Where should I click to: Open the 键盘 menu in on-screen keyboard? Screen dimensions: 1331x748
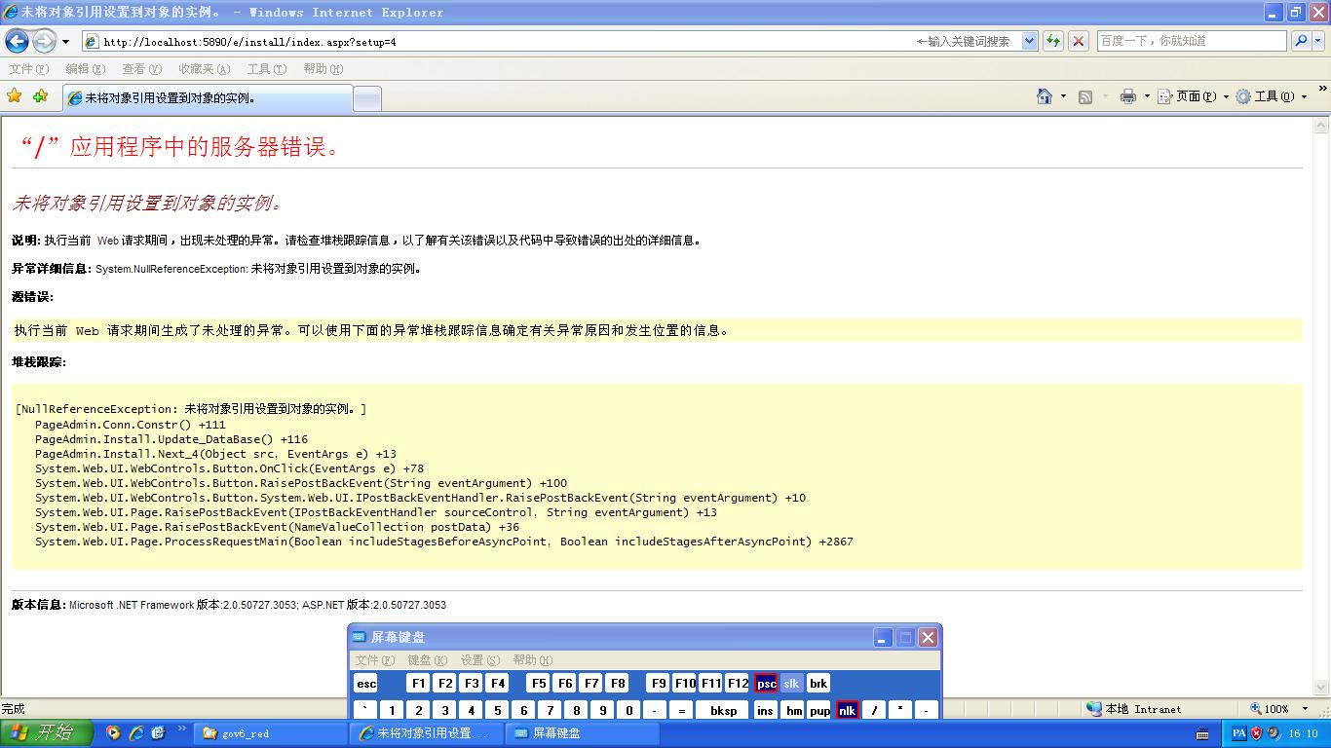427,660
